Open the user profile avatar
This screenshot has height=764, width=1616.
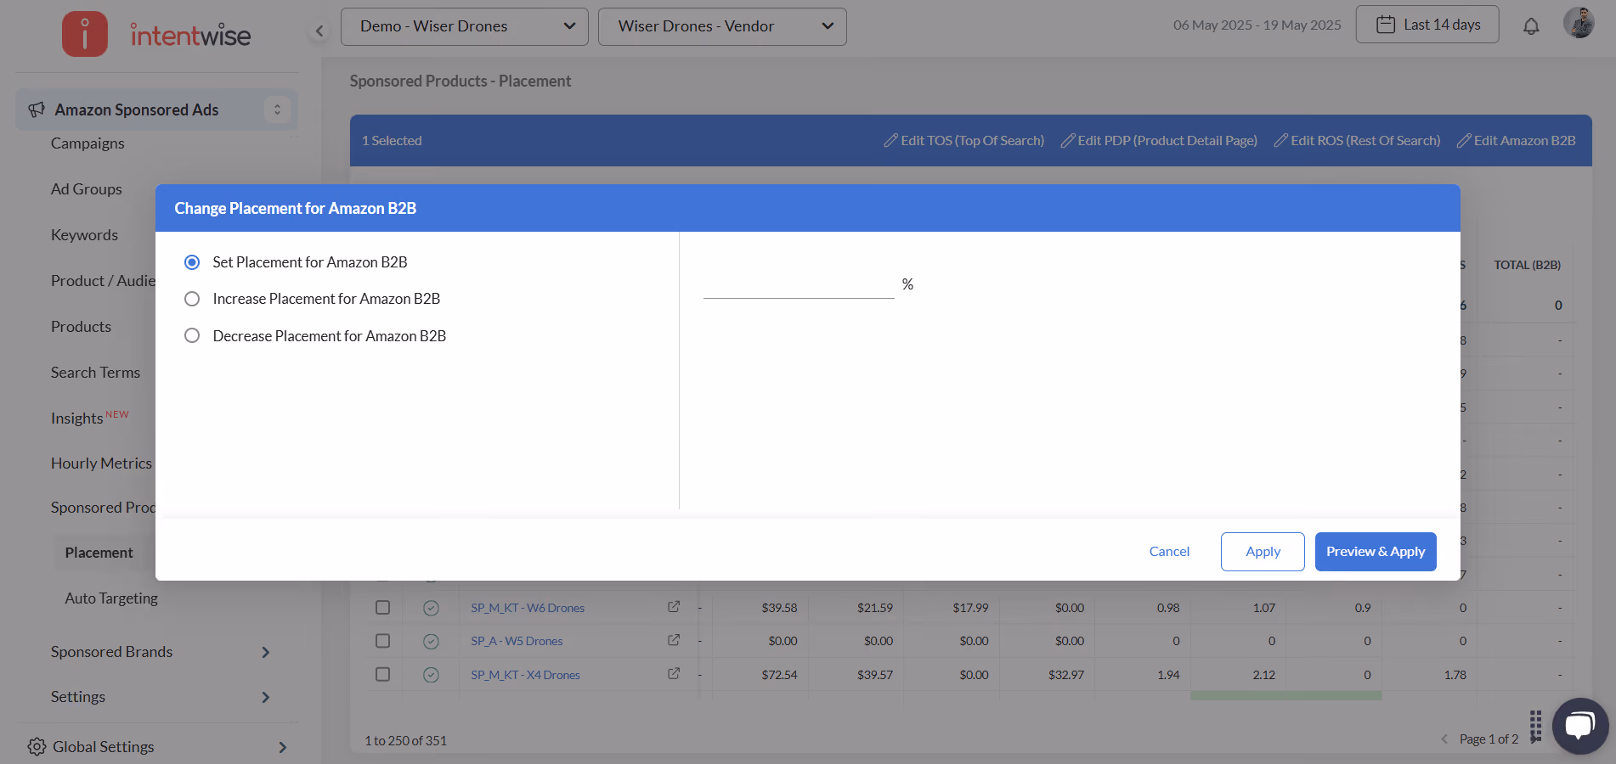pos(1579,23)
